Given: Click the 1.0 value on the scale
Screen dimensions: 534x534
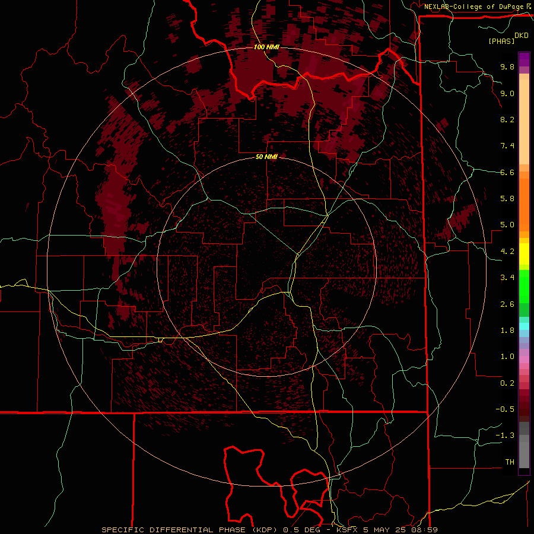Looking at the screenshot, I should point(507,357).
